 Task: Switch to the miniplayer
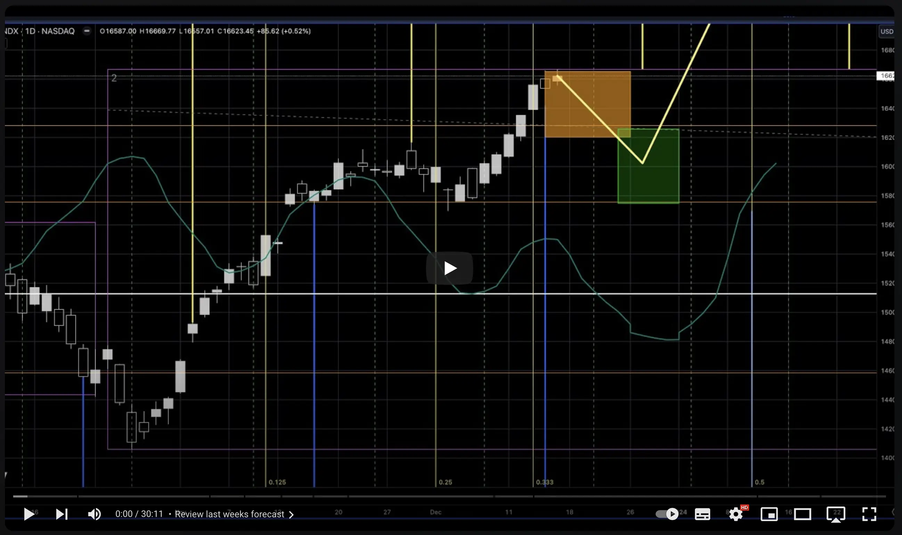click(769, 514)
